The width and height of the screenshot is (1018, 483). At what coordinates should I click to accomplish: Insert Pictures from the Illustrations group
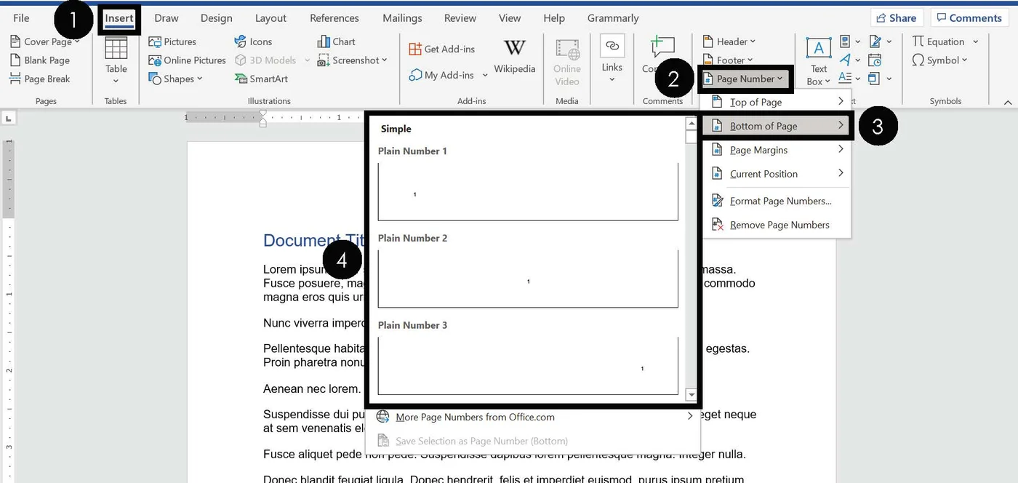[172, 41]
